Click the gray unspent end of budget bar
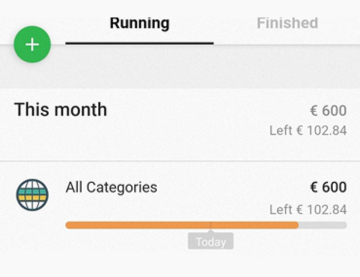Viewport: 360px width, 277px height. tap(323, 225)
